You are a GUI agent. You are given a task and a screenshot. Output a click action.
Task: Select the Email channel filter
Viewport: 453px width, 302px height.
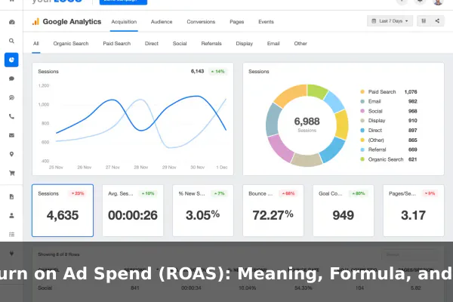point(273,43)
